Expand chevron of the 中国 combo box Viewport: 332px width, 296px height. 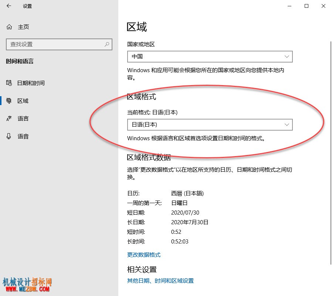coord(287,57)
